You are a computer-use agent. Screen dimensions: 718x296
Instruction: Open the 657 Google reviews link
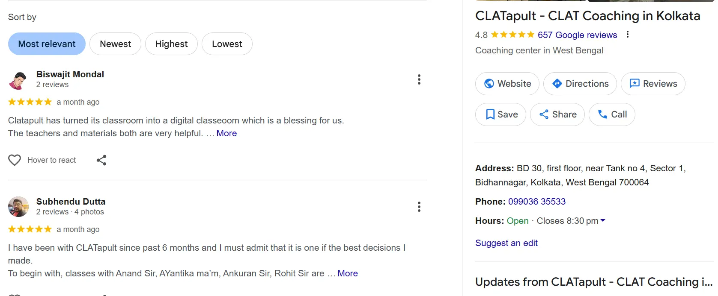click(x=577, y=35)
